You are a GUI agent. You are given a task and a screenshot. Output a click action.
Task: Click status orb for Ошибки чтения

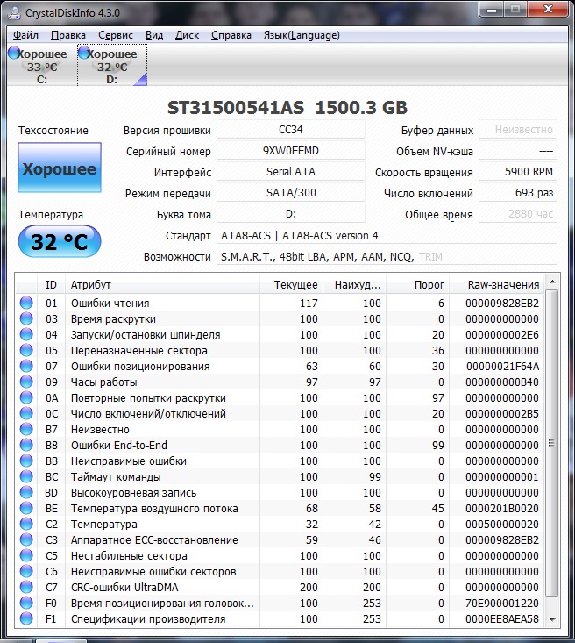pyautogui.click(x=26, y=303)
